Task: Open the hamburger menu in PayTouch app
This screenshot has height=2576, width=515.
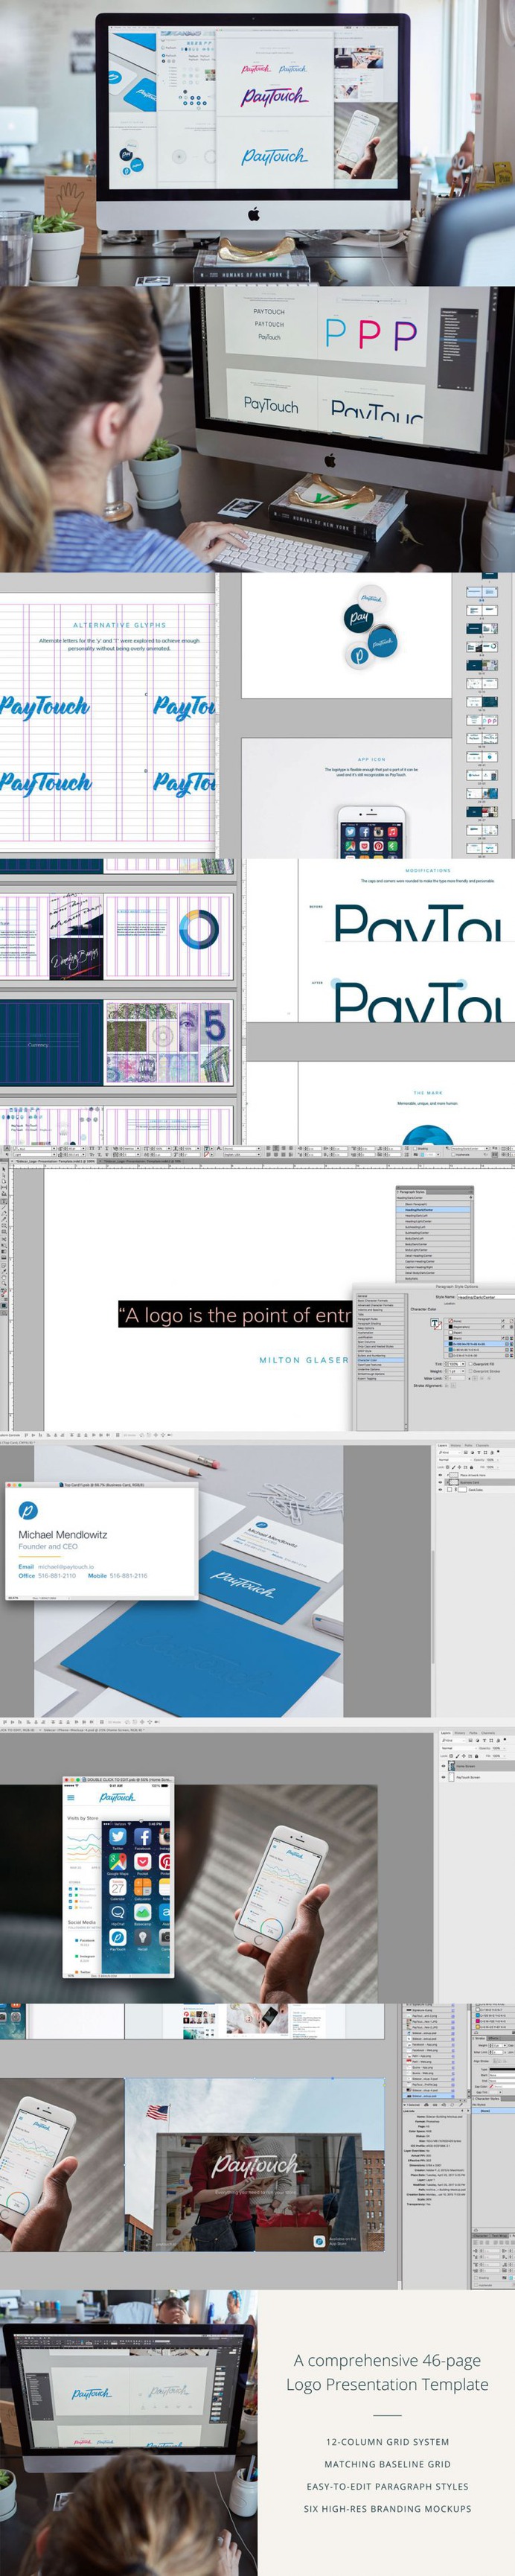Action: (x=71, y=1798)
